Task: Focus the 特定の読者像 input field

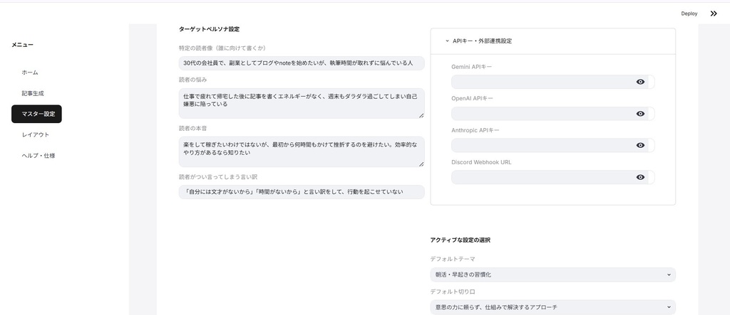Action: pyautogui.click(x=302, y=63)
